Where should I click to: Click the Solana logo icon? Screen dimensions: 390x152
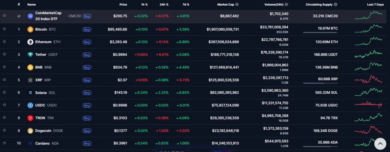pos(30,92)
